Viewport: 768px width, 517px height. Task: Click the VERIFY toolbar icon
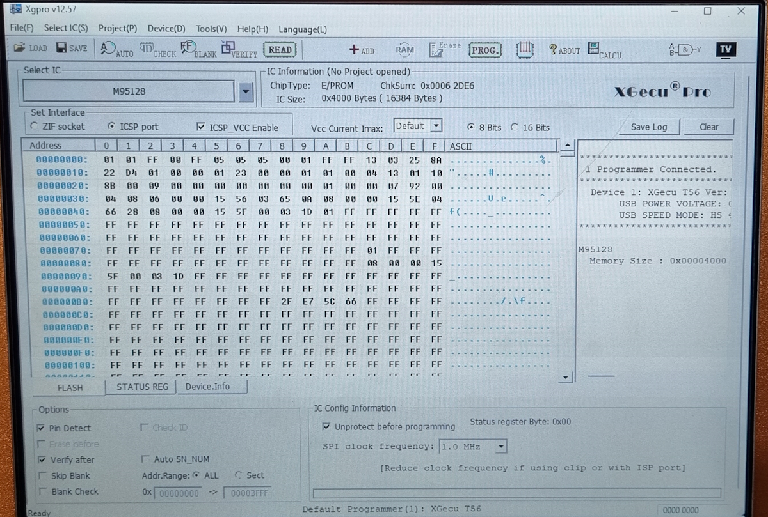(x=239, y=50)
